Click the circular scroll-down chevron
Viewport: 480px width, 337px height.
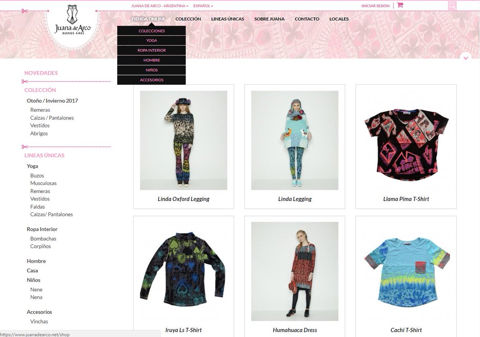[x=465, y=58]
